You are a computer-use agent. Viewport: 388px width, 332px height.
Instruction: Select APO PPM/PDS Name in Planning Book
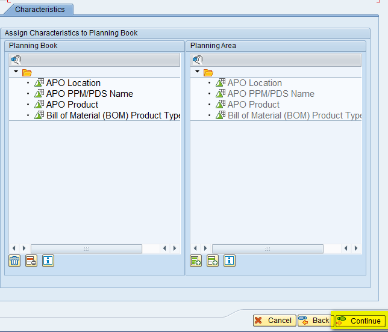tap(90, 94)
